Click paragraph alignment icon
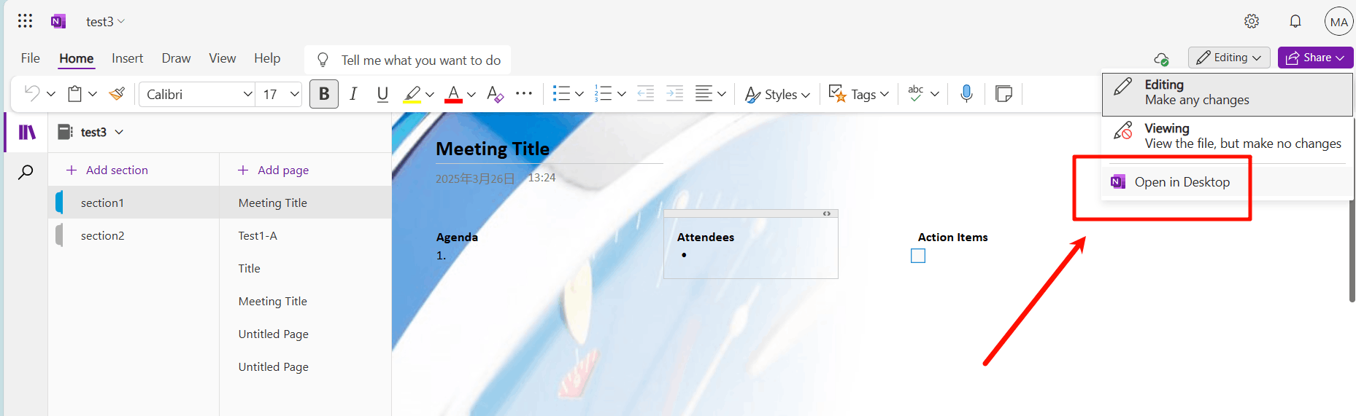 [704, 93]
